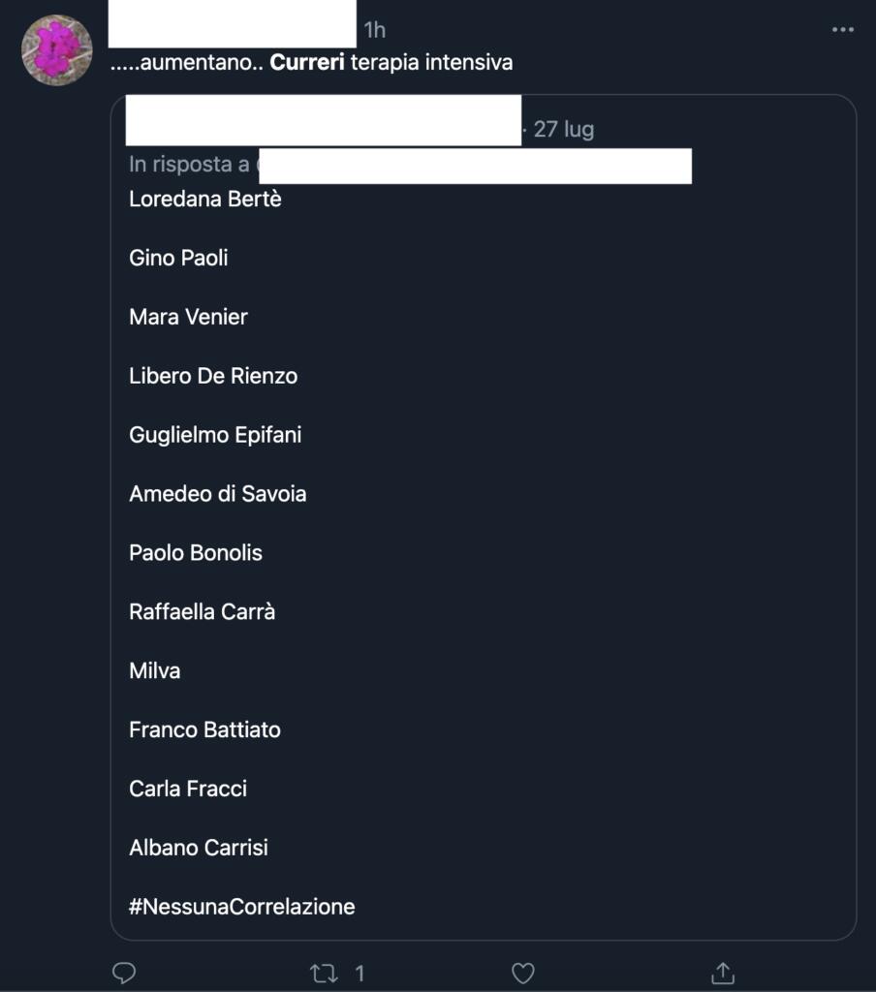Viewport: 876px width, 992px height.
Task: Click the Raffaella Carrà text
Action: [x=202, y=611]
